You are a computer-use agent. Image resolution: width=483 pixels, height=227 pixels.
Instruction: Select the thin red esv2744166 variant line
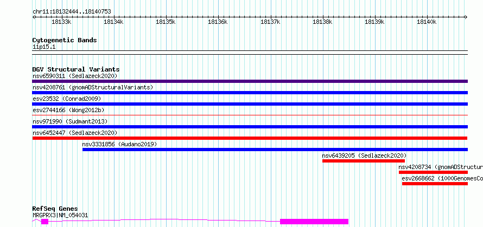250,115
